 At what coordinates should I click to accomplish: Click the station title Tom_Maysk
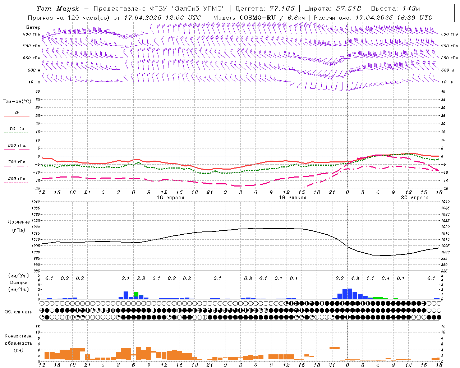[58, 9]
